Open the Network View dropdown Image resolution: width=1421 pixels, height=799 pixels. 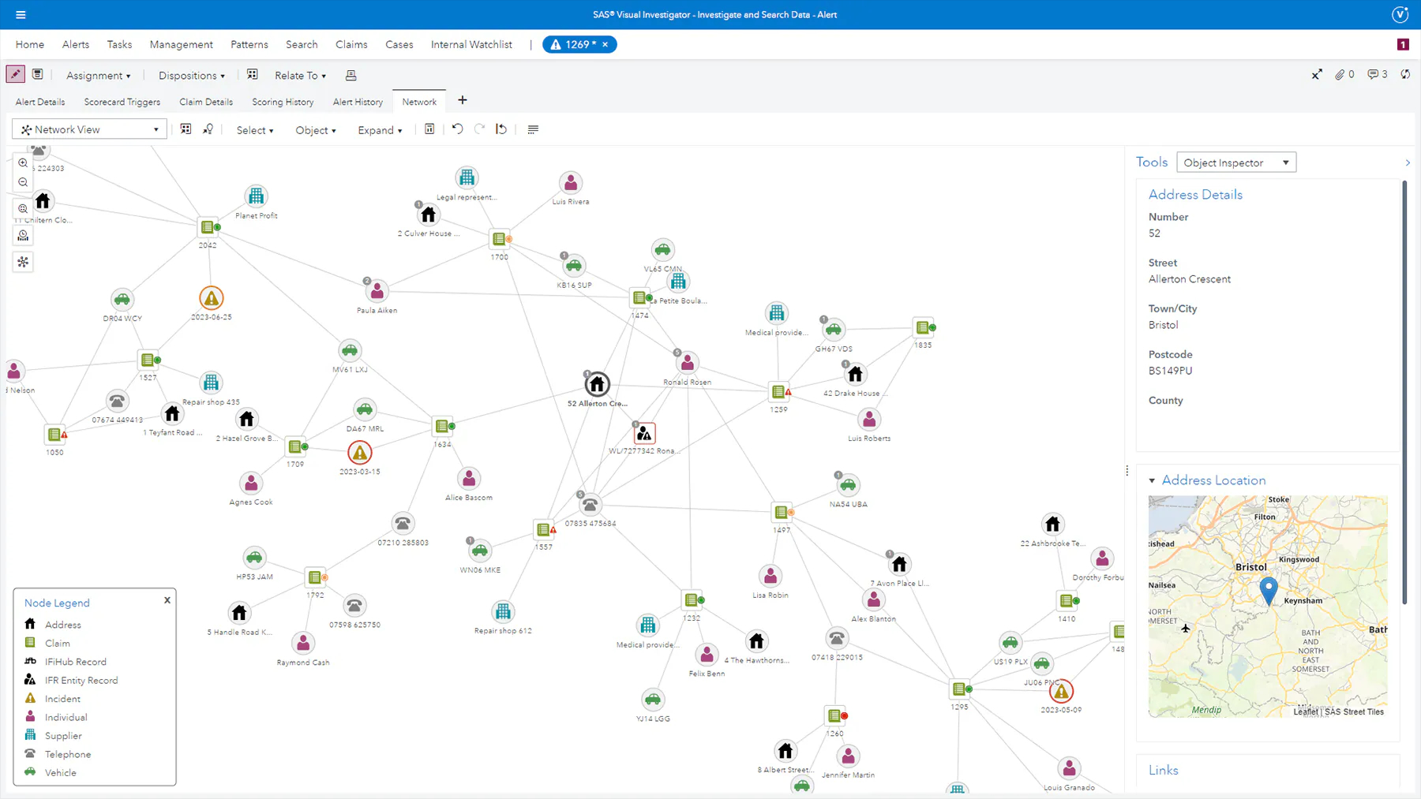click(90, 129)
